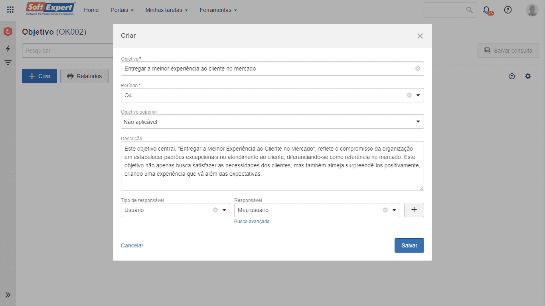Expand the sidebar with double chevron
545x306 pixels.
tap(8, 295)
